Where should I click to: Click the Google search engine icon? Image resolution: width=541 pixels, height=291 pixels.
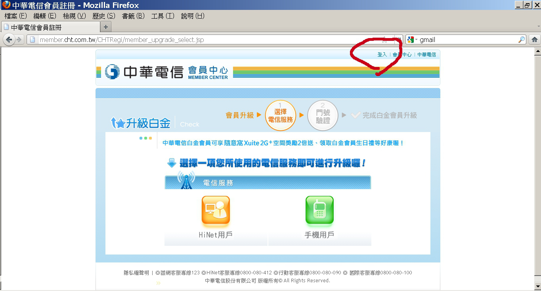click(411, 40)
